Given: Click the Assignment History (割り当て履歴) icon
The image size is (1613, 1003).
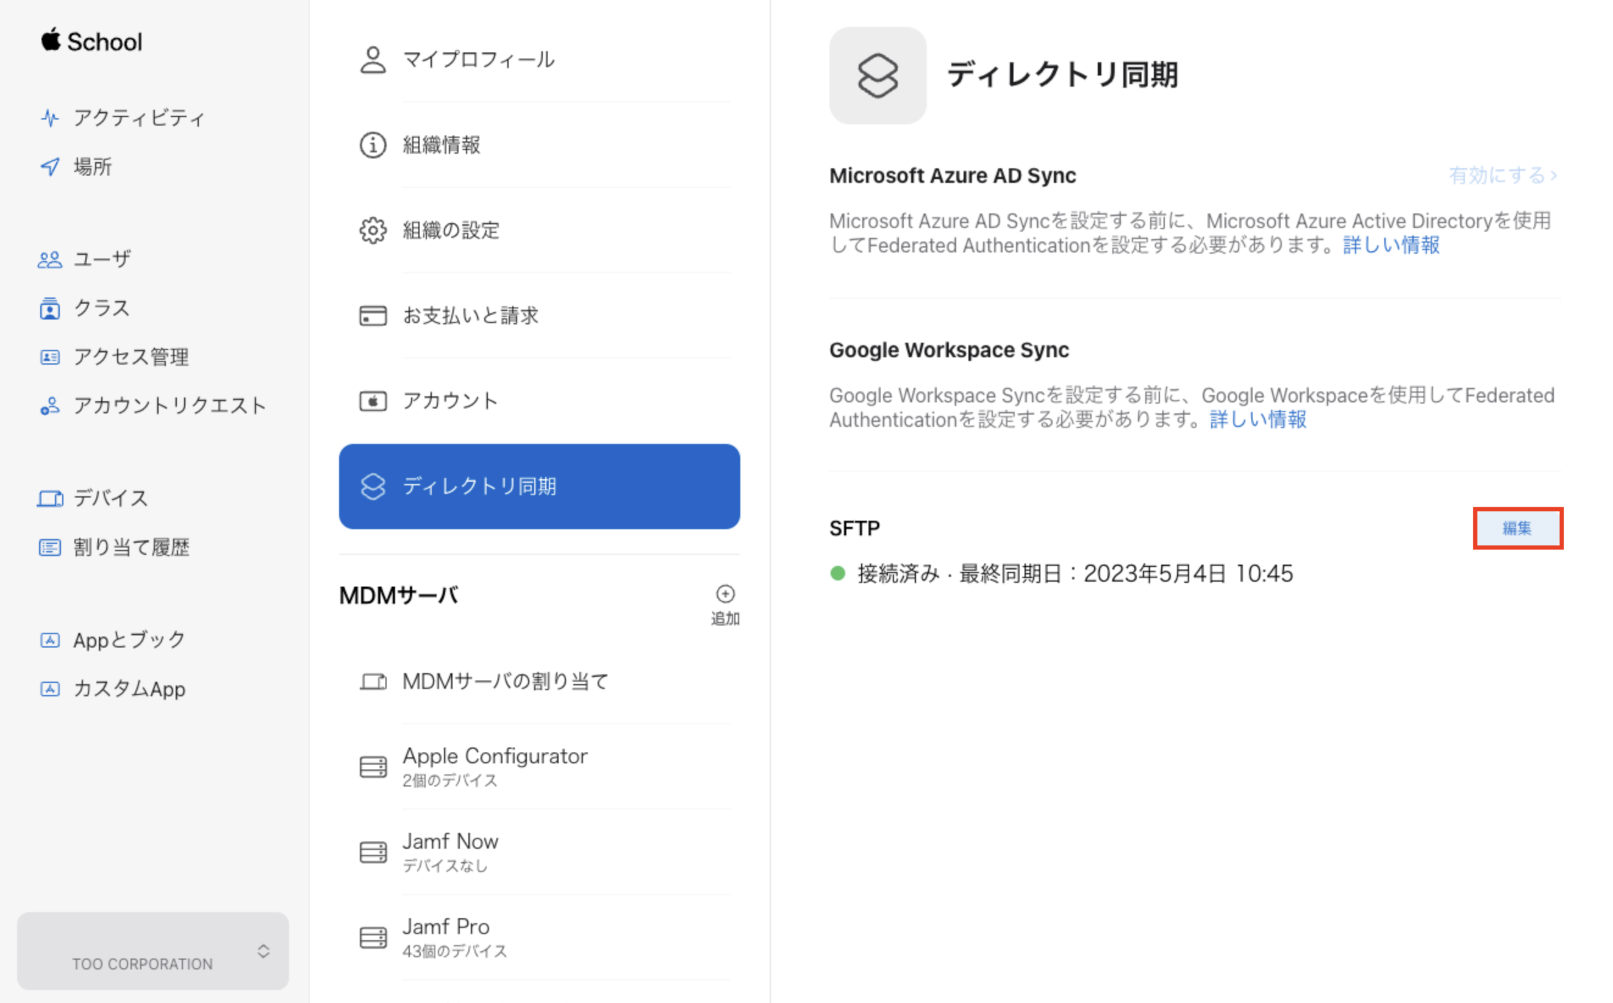Looking at the screenshot, I should click(x=50, y=548).
